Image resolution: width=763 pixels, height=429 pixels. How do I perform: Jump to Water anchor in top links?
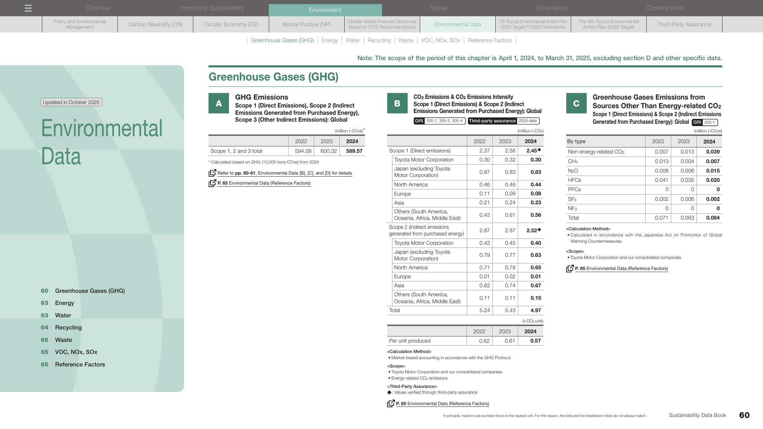click(353, 40)
